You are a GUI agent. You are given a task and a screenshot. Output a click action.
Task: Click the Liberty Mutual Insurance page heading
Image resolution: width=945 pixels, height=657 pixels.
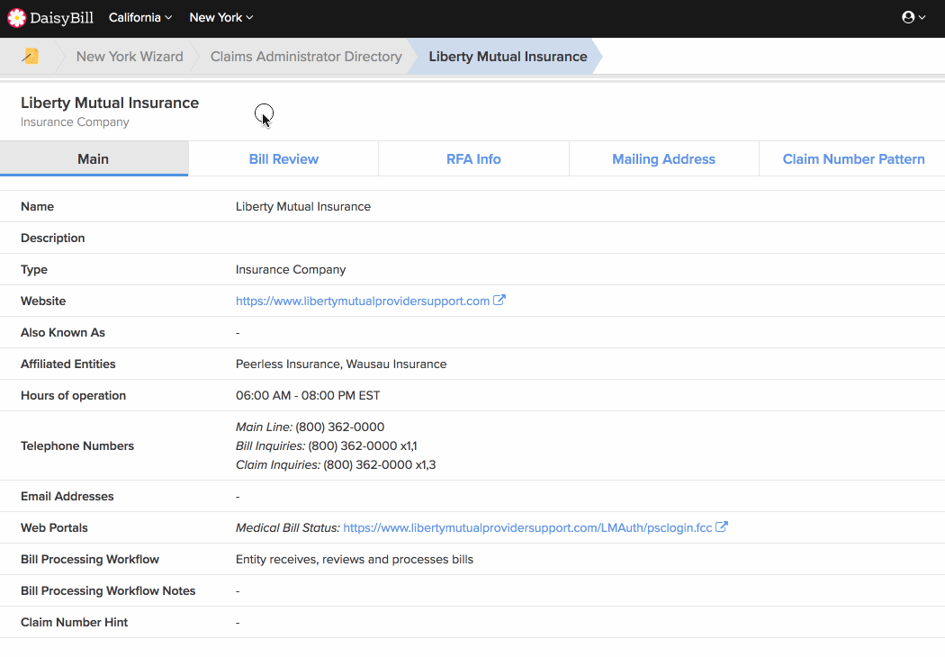coord(110,103)
